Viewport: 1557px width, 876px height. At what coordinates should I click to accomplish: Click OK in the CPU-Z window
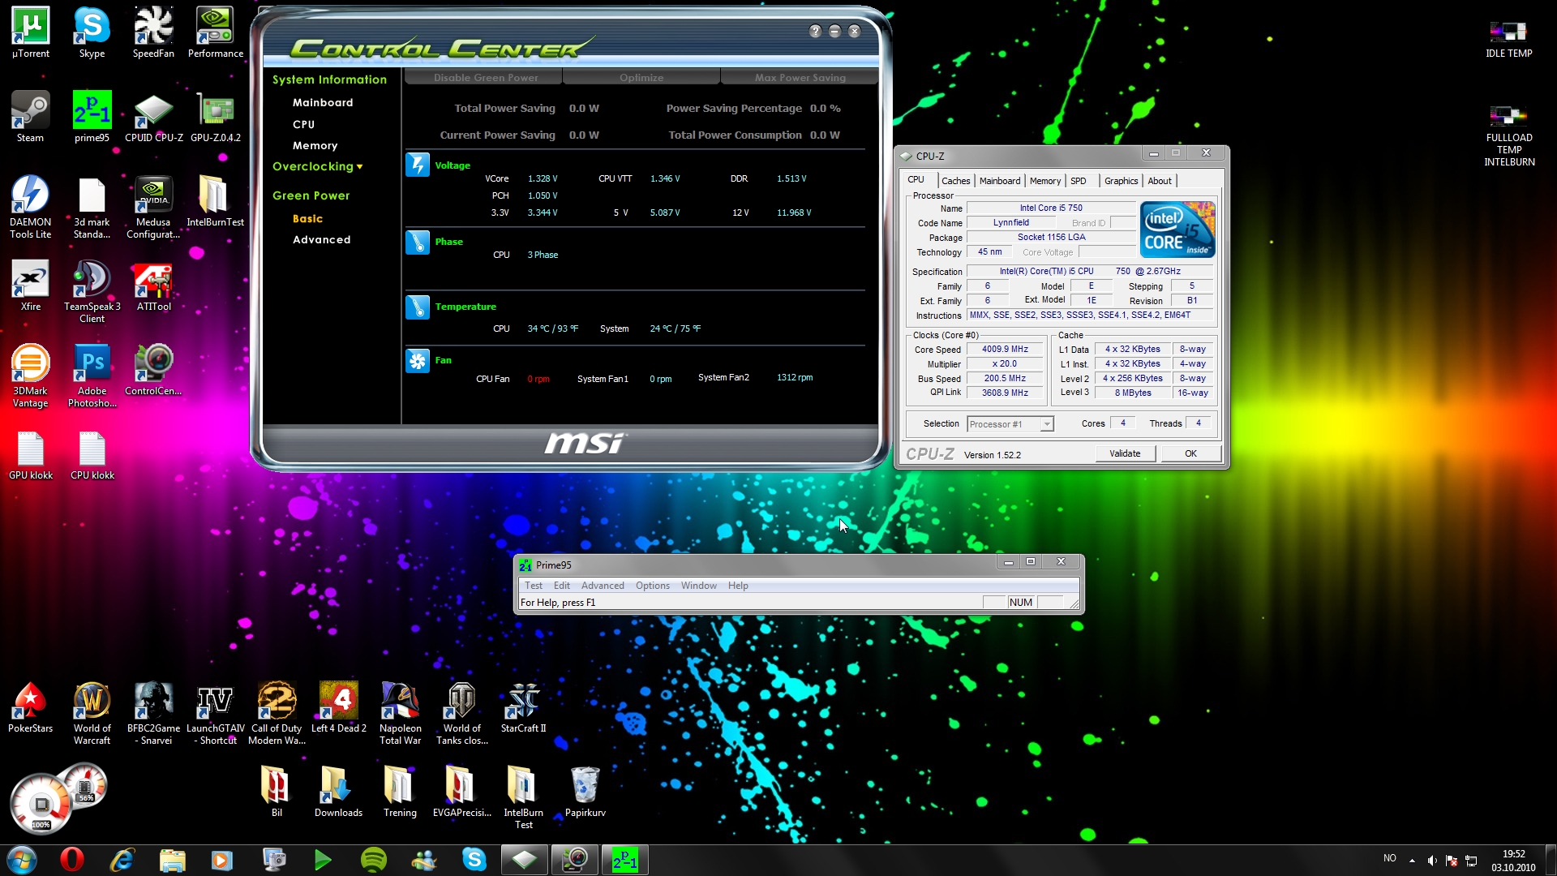1190,453
